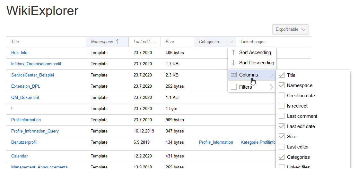Screen dimensions: 358x177
Task: Open the ServiceCenter_Beispiel link
Action: (x=32, y=75)
